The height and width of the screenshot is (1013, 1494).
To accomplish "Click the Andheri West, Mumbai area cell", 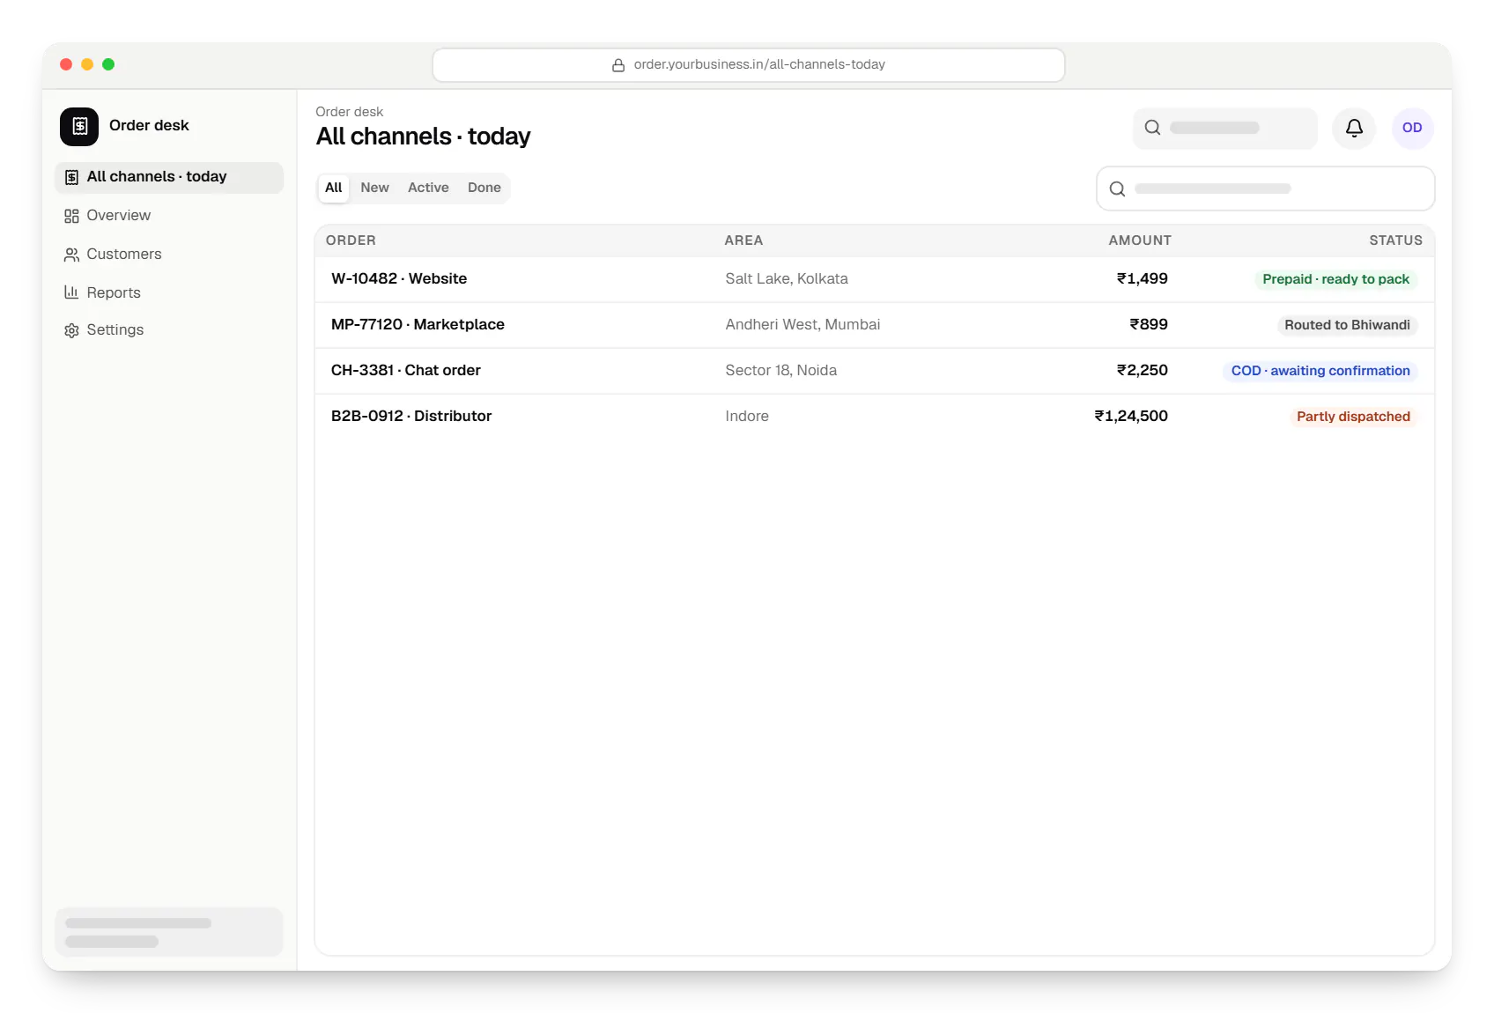I will 802,325.
